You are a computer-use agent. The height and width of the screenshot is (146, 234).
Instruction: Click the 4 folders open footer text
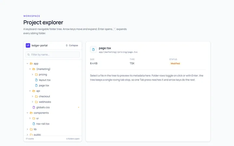pos(73,139)
